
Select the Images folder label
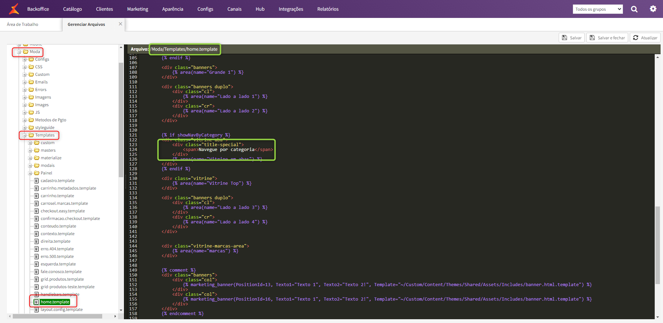click(42, 105)
